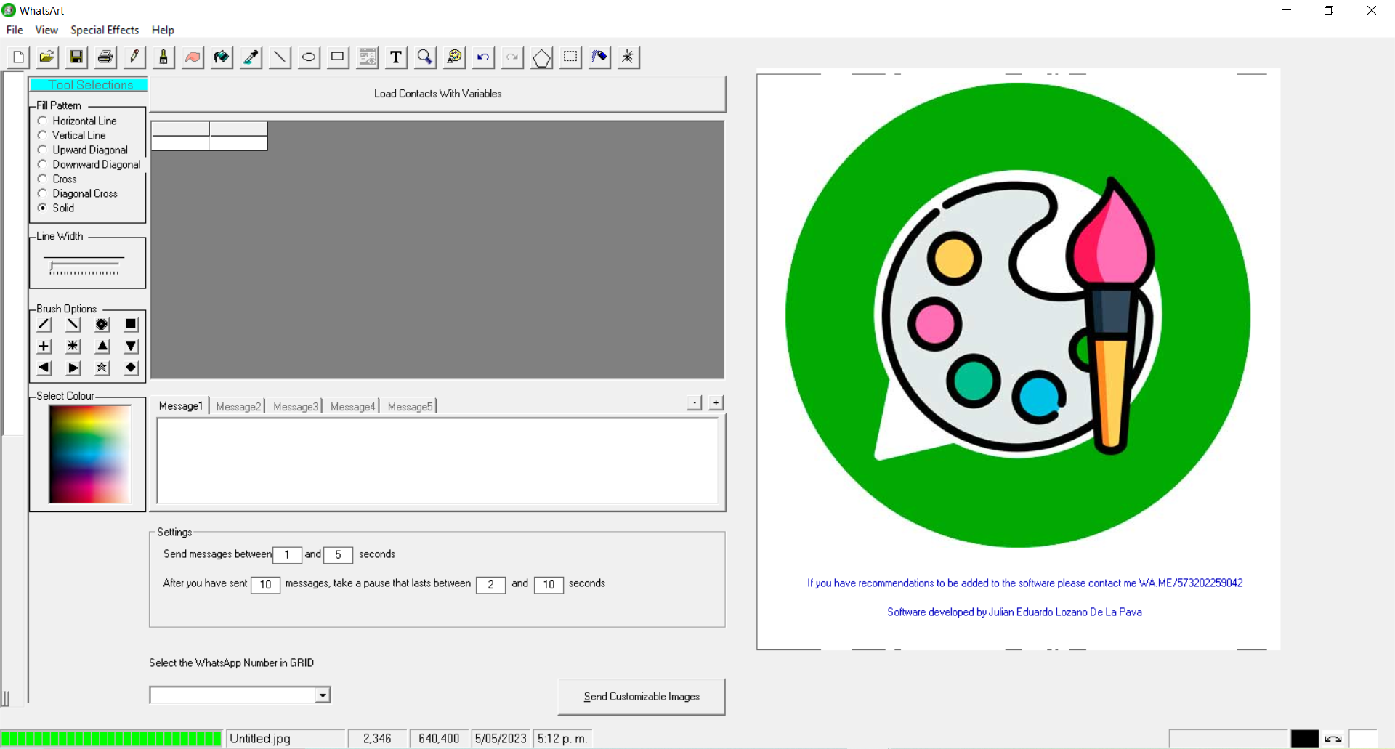The height and width of the screenshot is (749, 1395).
Task: Remove a message tab with minus button
Action: [695, 402]
